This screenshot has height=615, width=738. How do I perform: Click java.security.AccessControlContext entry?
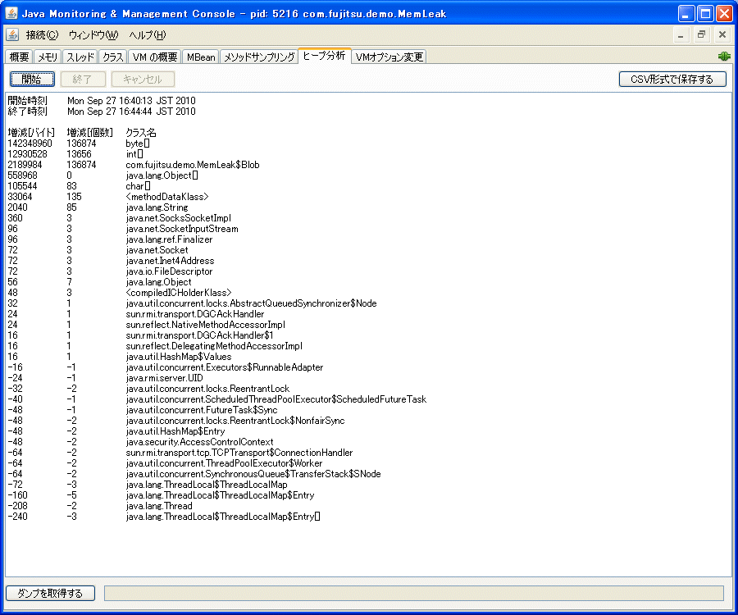[199, 442]
